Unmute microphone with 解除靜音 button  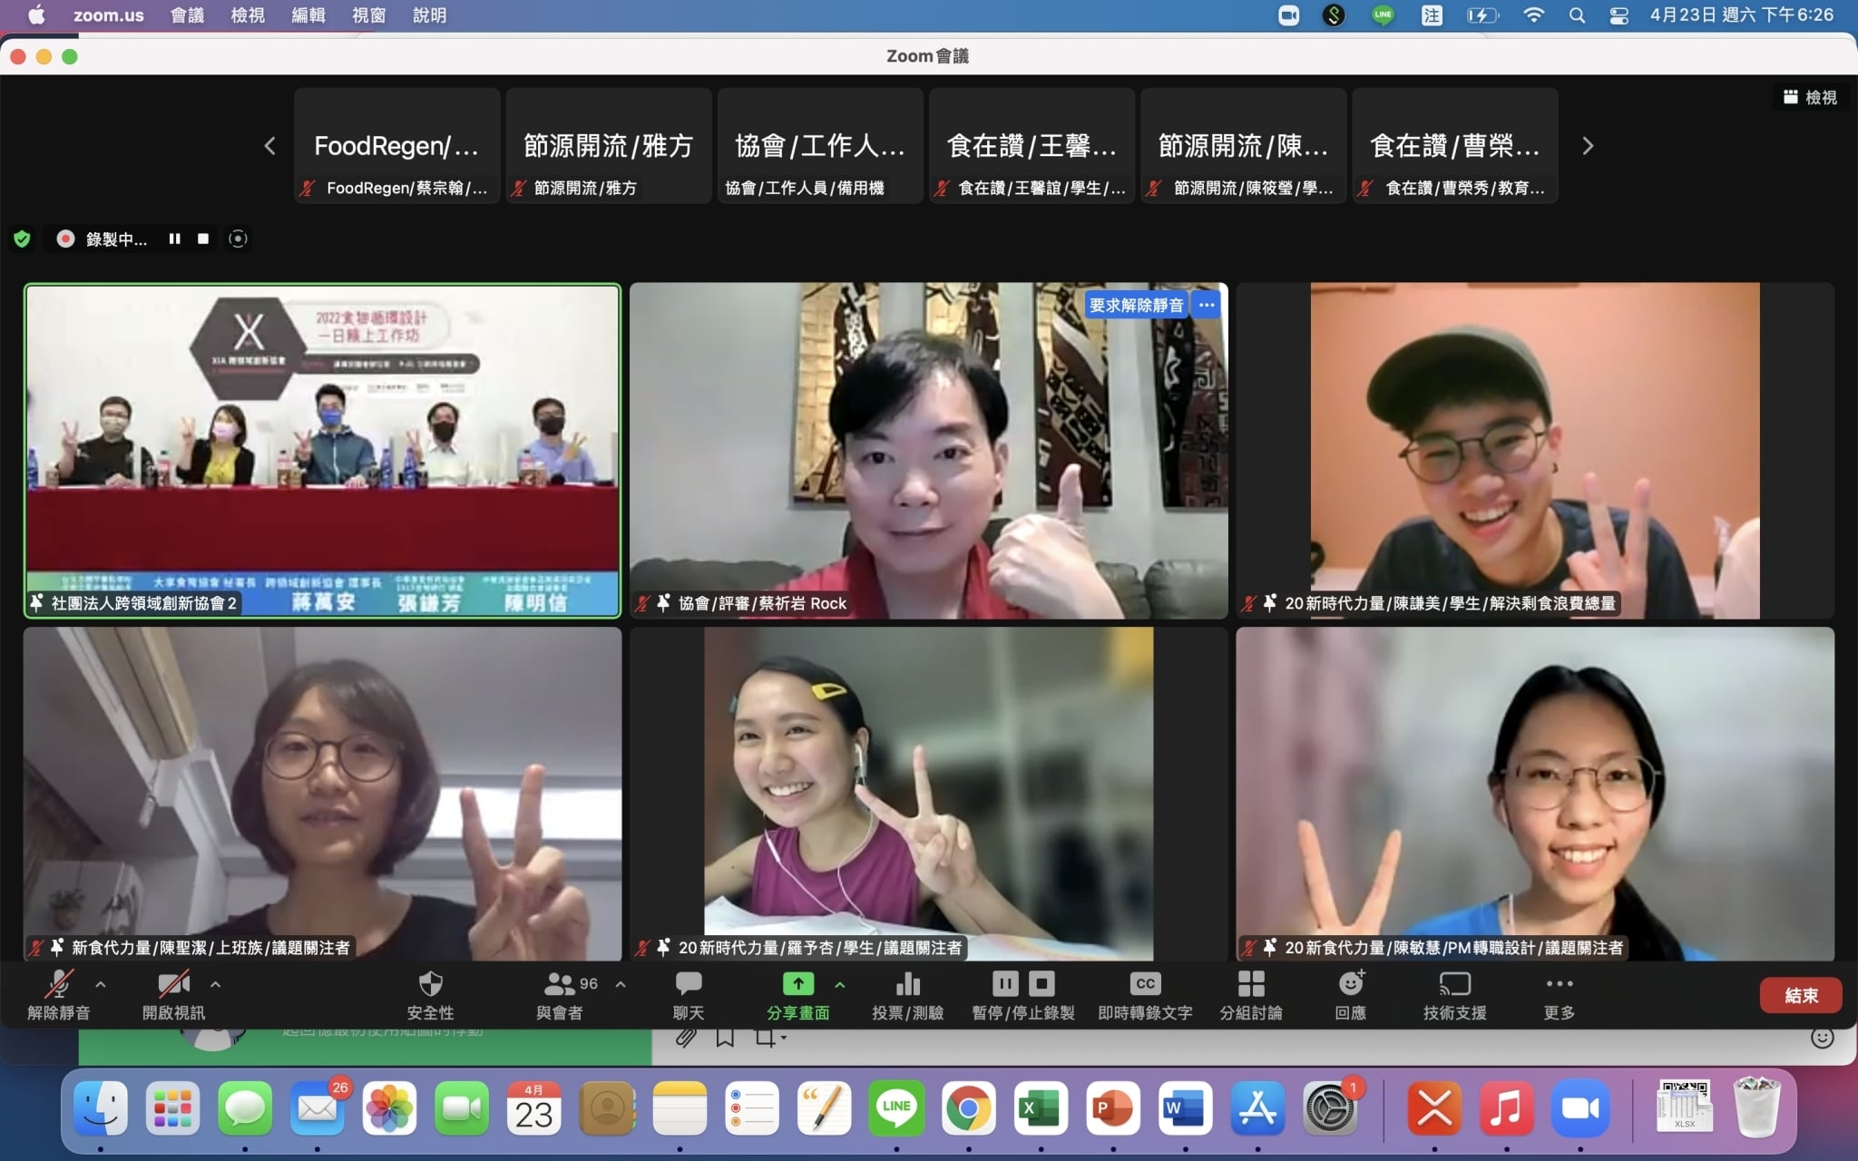click(59, 995)
